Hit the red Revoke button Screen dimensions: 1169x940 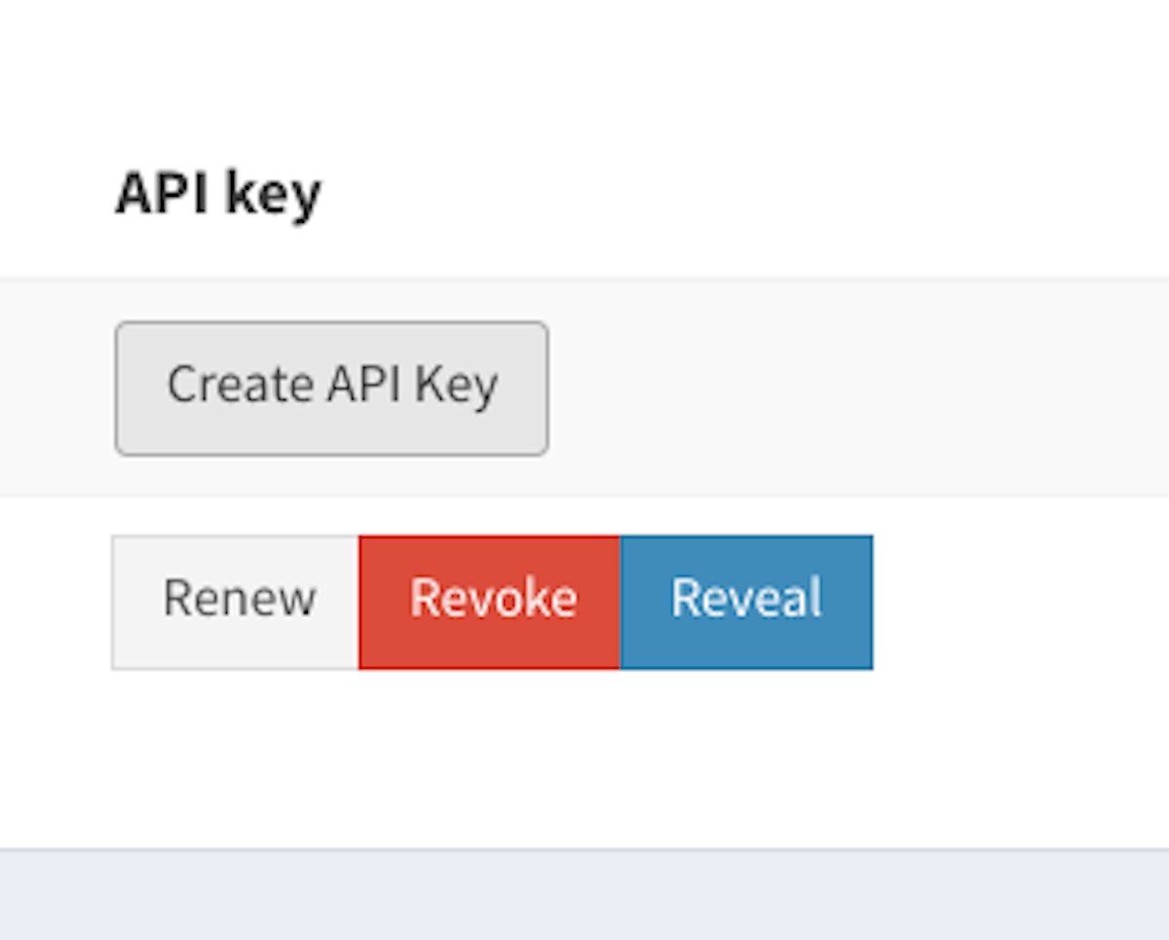[x=490, y=601]
